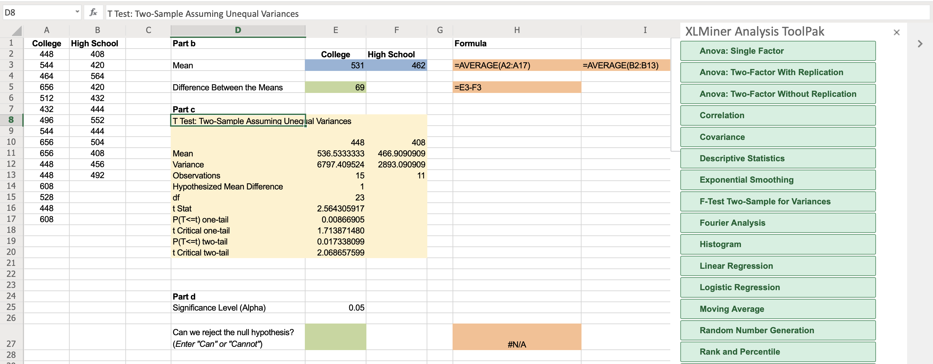Select column D header

pos(237,30)
